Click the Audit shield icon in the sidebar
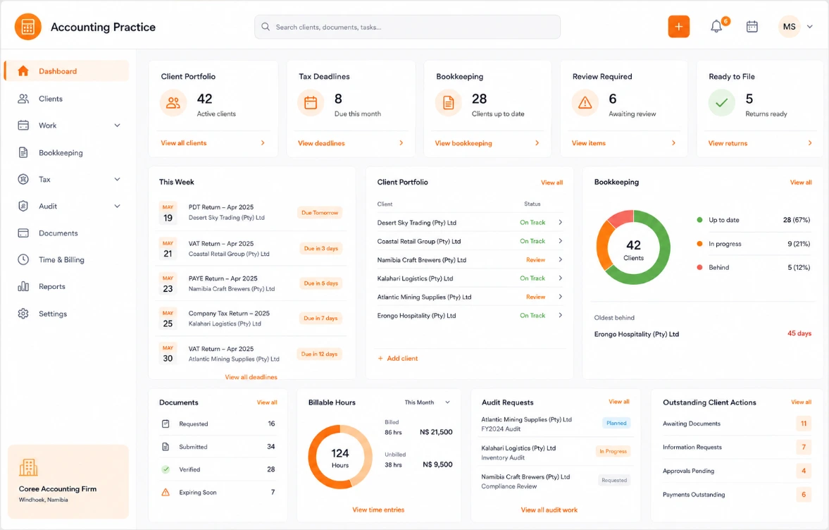The height and width of the screenshot is (530, 829). pos(23,207)
